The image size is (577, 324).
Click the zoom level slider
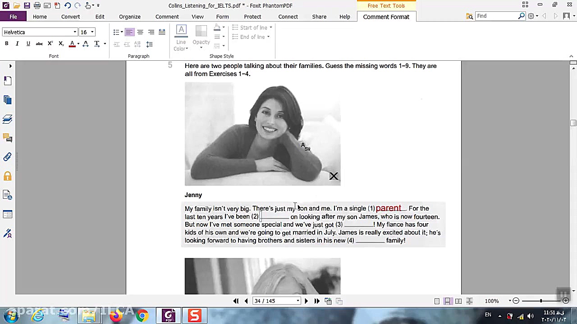540,301
